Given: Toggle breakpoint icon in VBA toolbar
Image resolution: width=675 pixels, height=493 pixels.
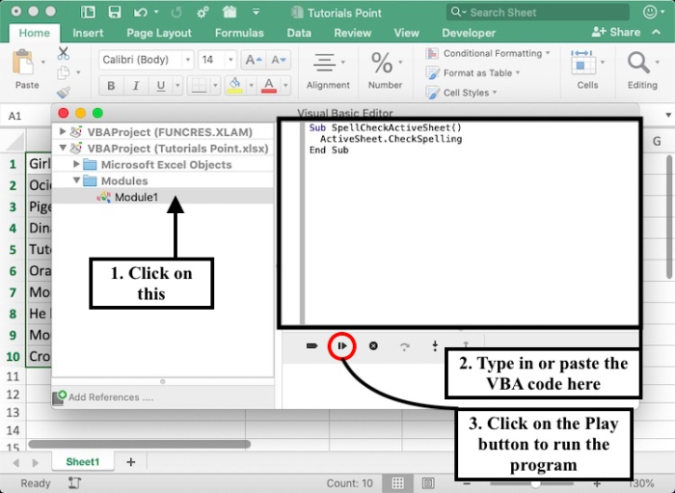Looking at the screenshot, I should pos(311,345).
